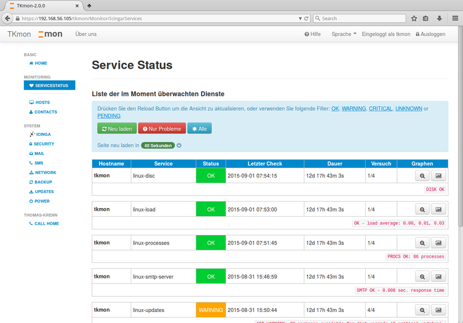Open magnifier detail for linux-disc

click(422, 176)
